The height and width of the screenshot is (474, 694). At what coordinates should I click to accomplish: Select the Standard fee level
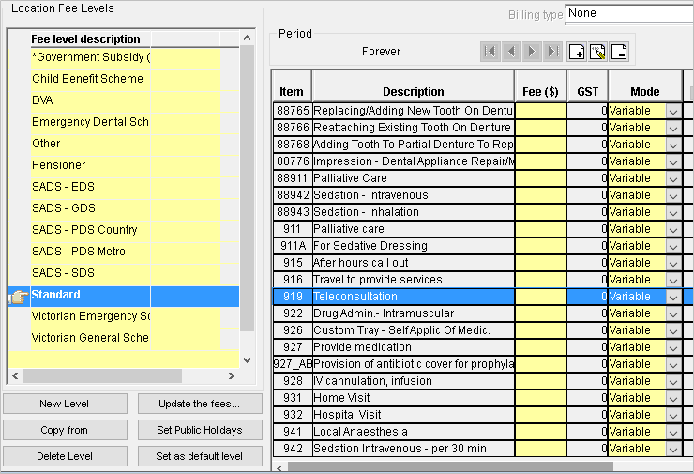tap(91, 295)
